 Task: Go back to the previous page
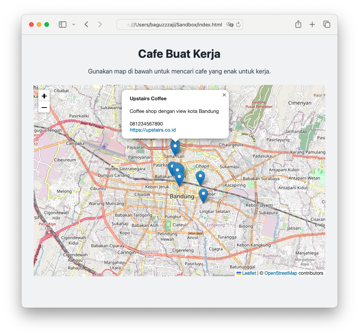[x=86, y=24]
